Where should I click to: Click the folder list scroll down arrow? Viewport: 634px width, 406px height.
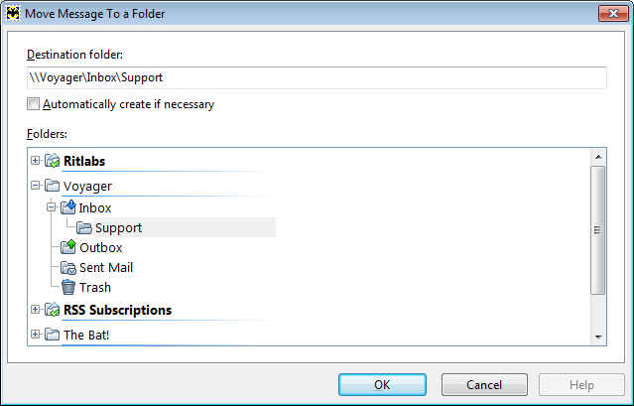pos(598,337)
